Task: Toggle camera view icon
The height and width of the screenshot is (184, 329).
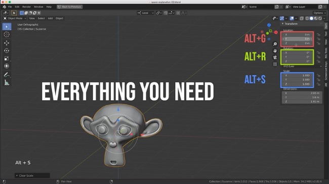Action: (275, 57)
